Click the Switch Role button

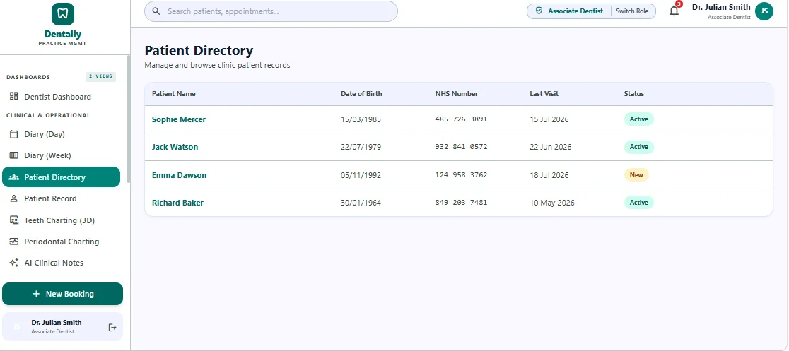tap(632, 11)
